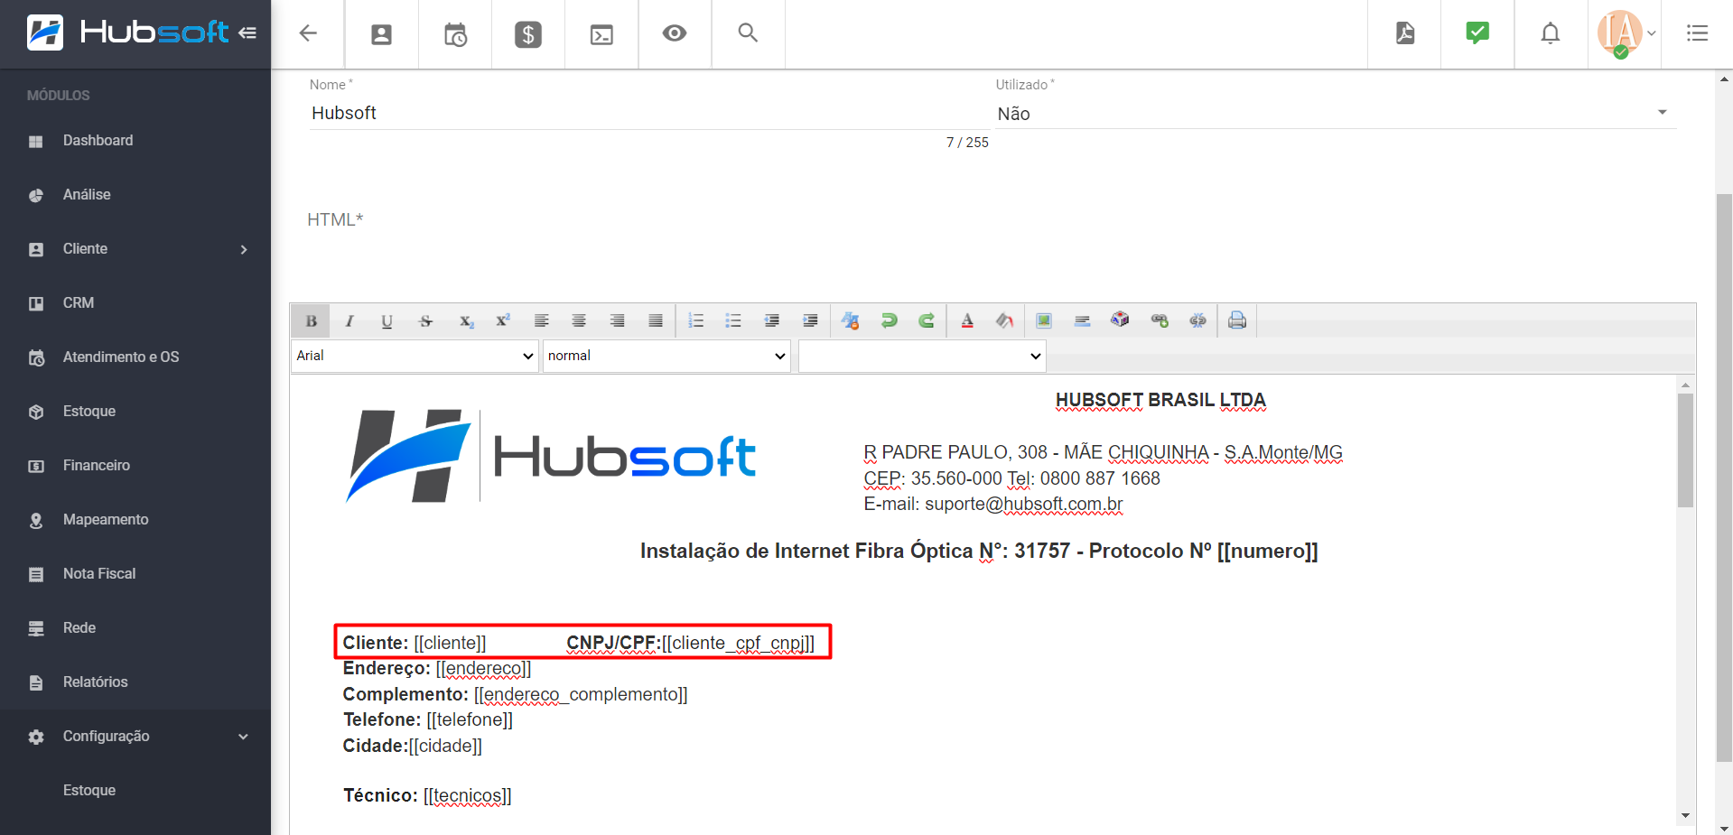Align text to the right

(x=617, y=320)
